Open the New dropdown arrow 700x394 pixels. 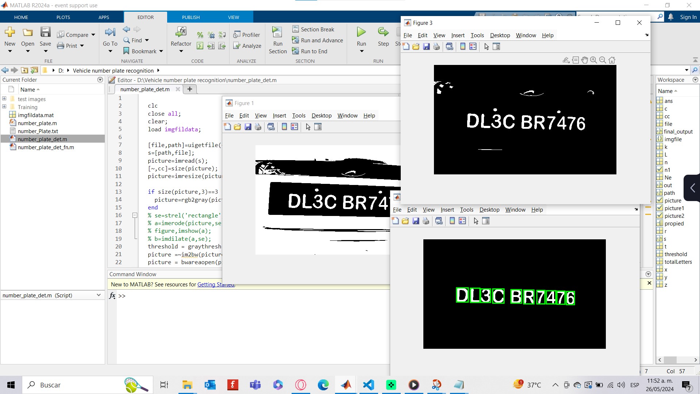click(10, 51)
